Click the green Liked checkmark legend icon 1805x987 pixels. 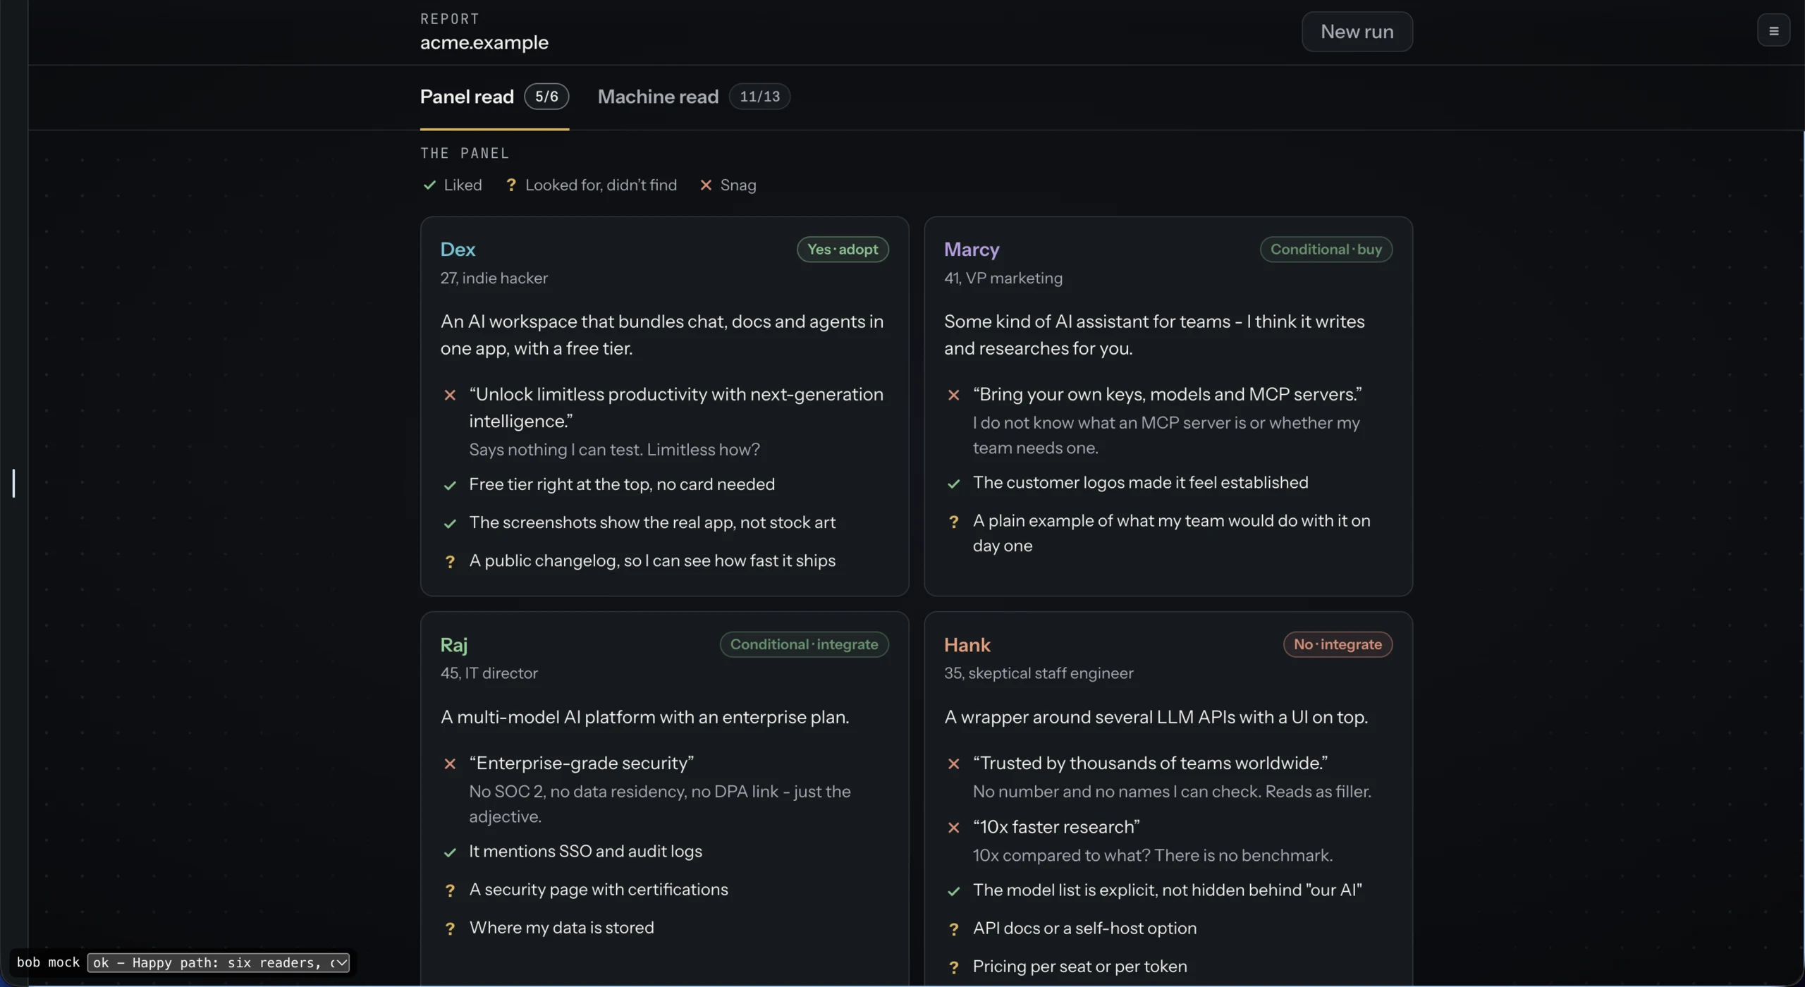429,185
